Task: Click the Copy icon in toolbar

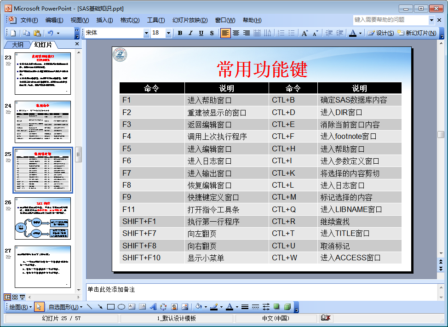Action: click(x=27, y=33)
